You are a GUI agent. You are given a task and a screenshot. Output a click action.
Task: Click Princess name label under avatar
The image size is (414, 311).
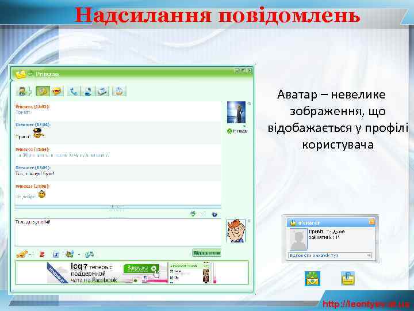pos(240,131)
